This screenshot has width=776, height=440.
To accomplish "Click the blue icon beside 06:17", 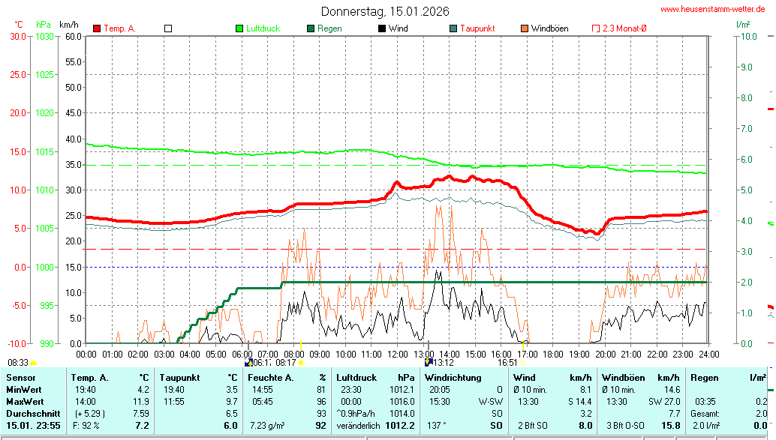I will [248, 362].
